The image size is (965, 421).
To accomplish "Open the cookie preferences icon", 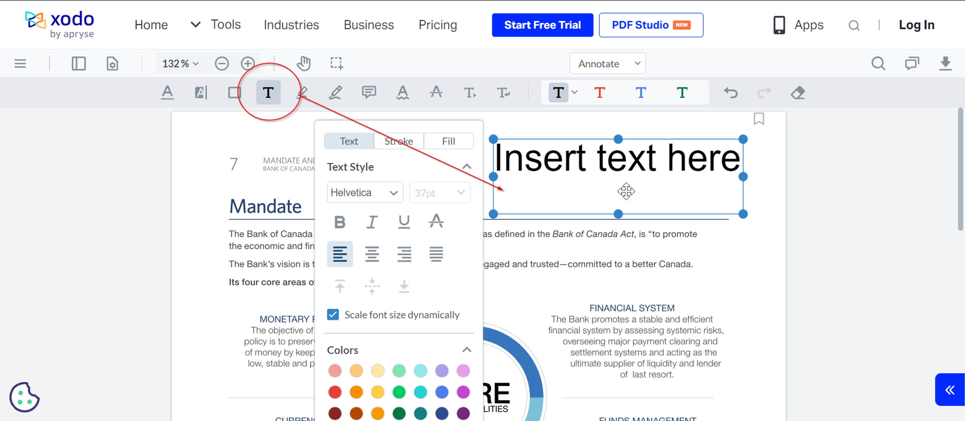I will pyautogui.click(x=24, y=397).
